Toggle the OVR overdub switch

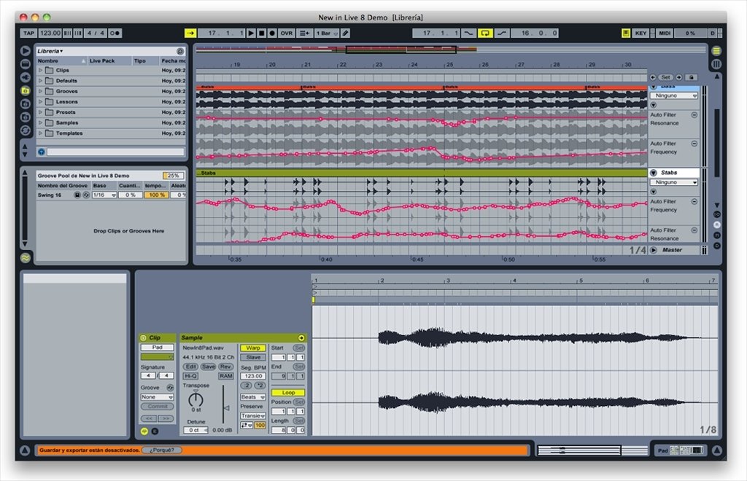(x=286, y=34)
